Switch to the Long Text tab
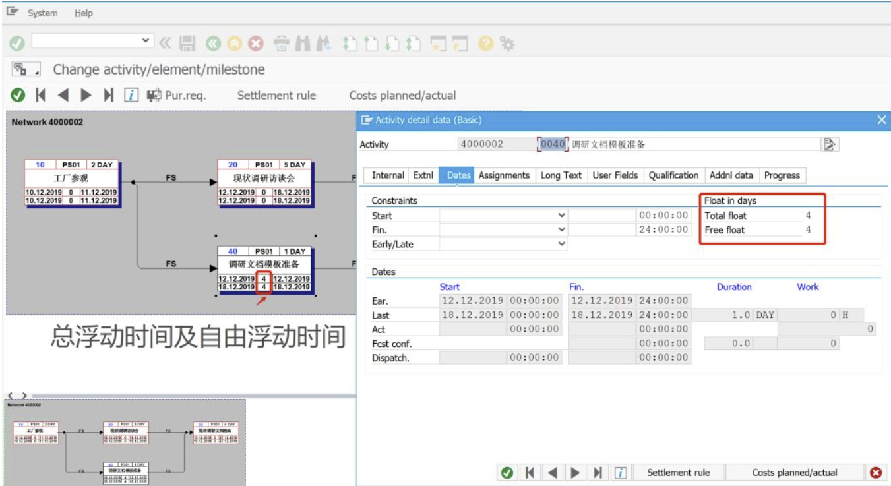The height and width of the screenshot is (486, 891). 561,175
